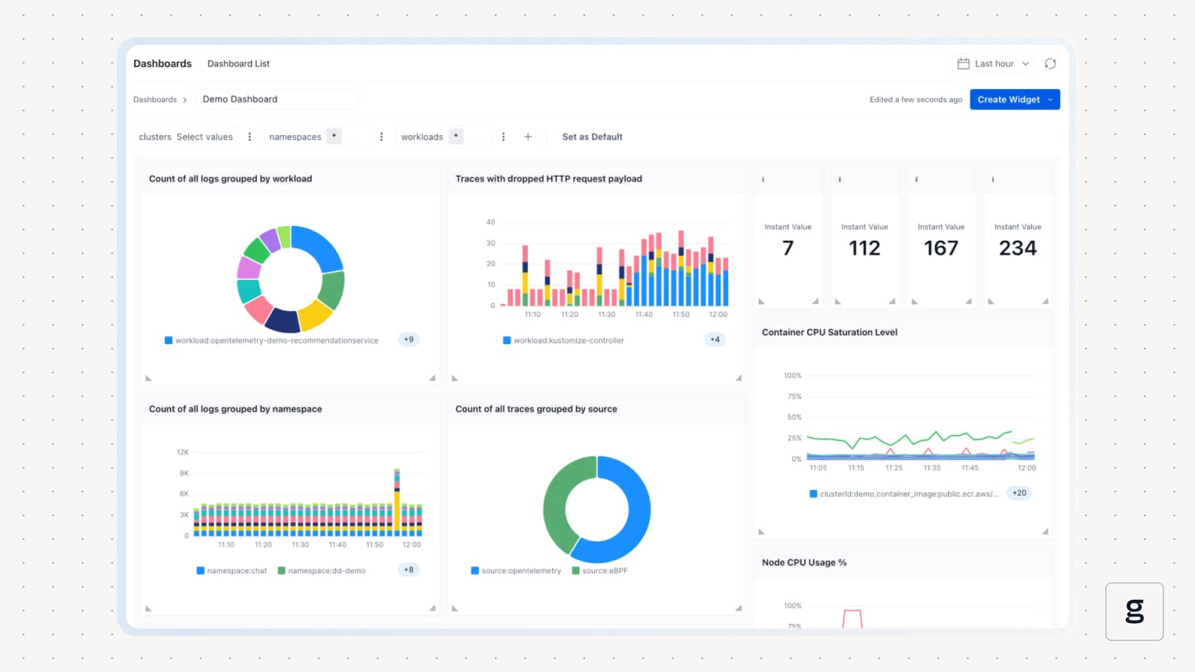
Task: Expand the +9 hidden workload legends
Action: [408, 340]
